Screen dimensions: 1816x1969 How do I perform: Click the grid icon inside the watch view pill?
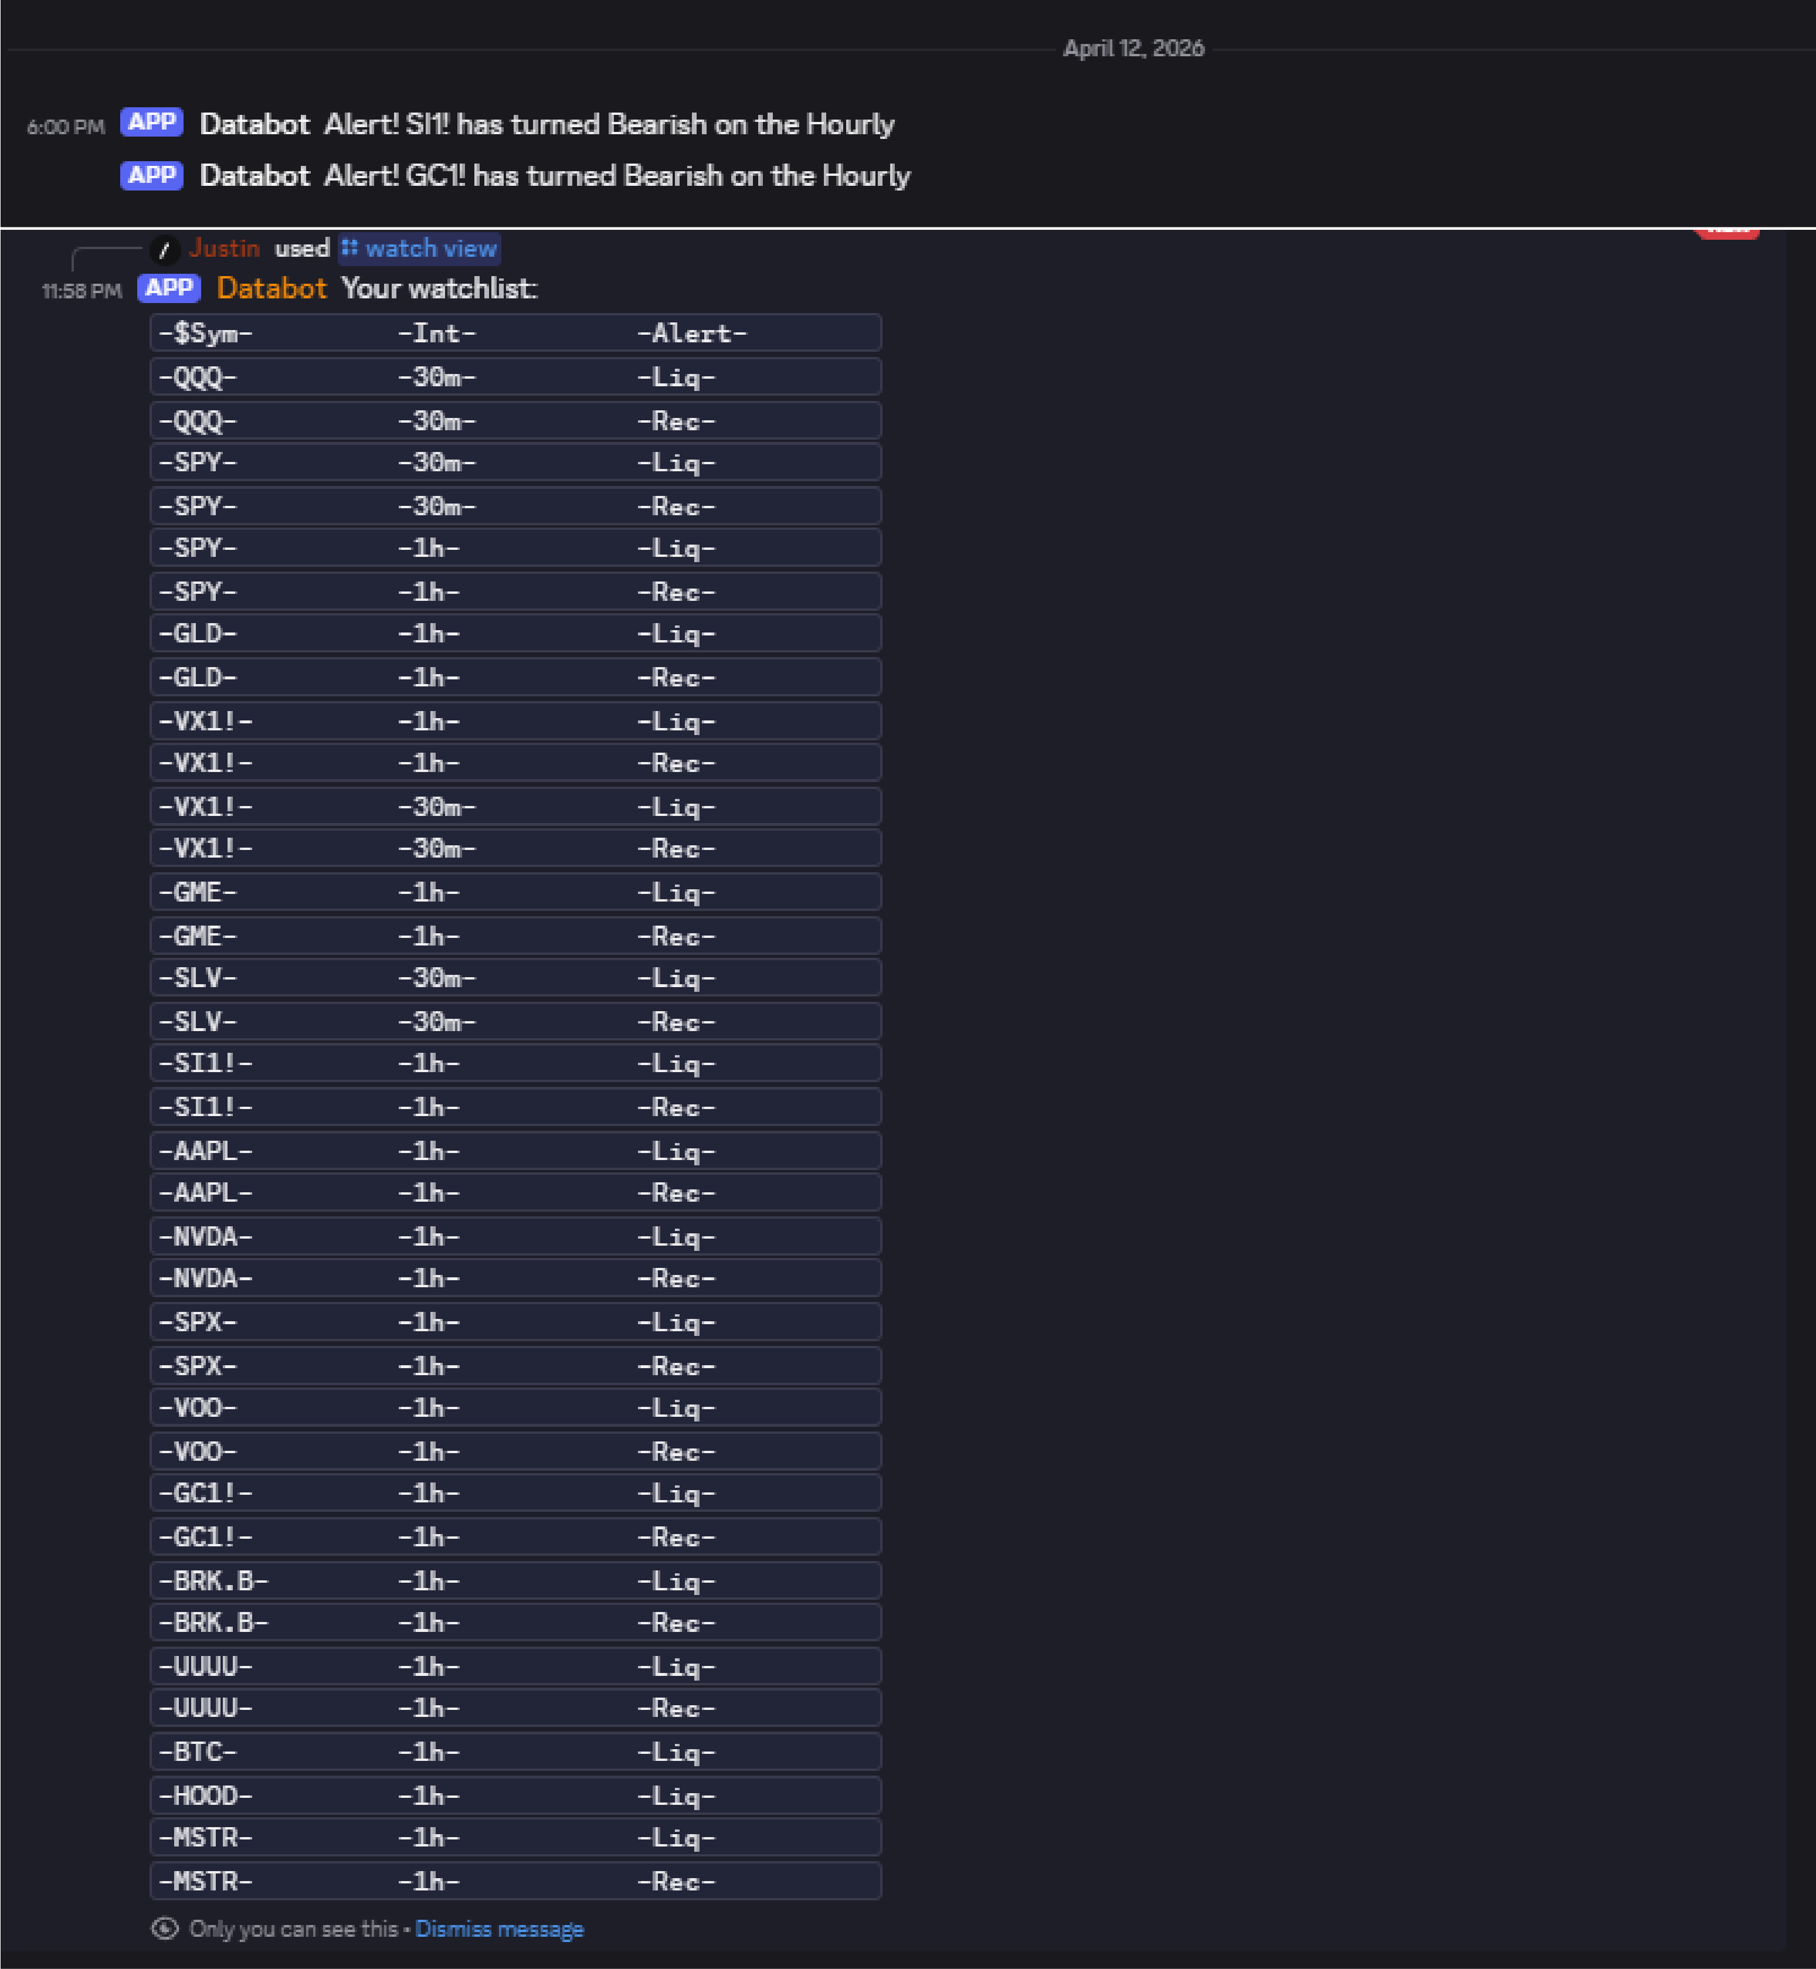point(350,249)
